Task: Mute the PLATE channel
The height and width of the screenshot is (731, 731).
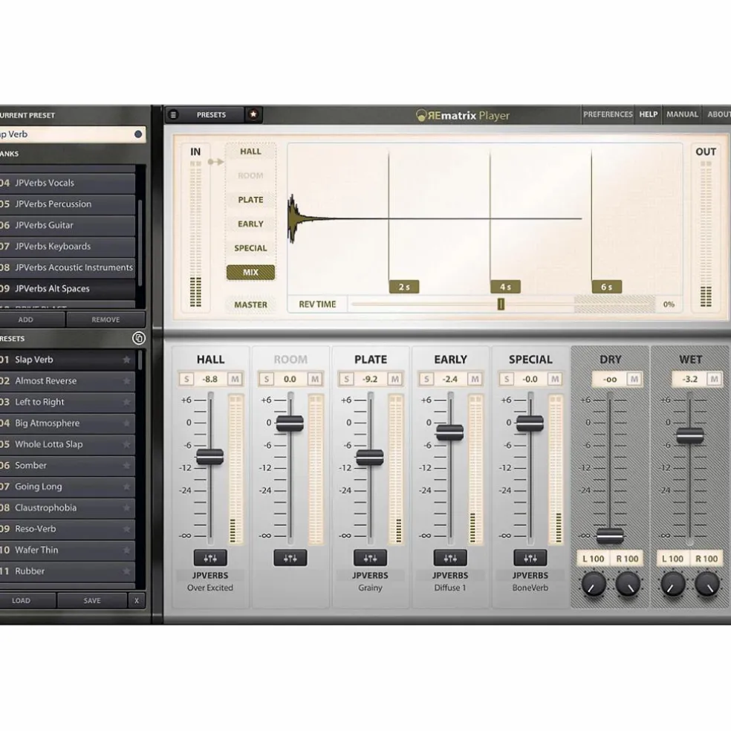Action: 395,379
